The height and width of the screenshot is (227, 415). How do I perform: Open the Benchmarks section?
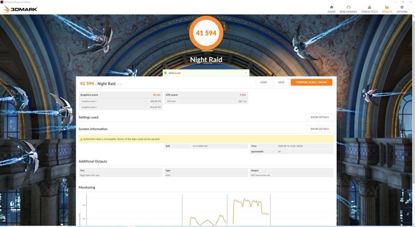[x=348, y=9]
